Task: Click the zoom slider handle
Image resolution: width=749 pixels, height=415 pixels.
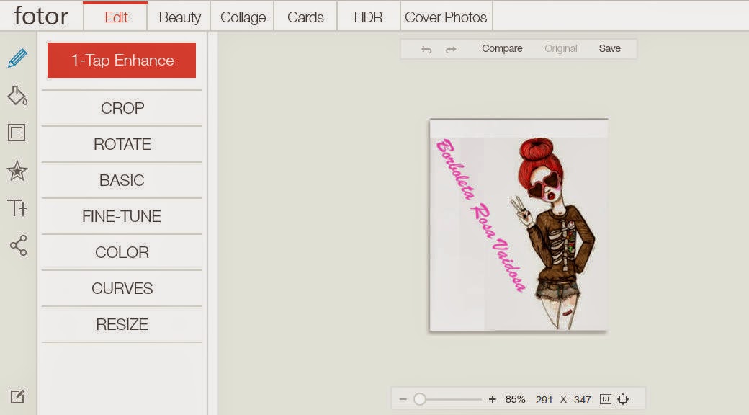Action: click(x=419, y=399)
